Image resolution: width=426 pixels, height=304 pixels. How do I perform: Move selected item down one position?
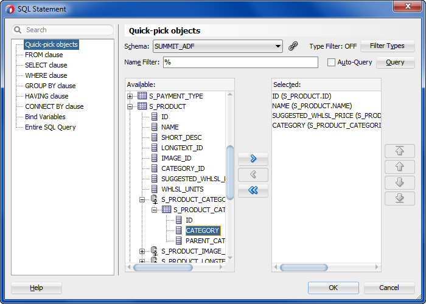pos(399,182)
